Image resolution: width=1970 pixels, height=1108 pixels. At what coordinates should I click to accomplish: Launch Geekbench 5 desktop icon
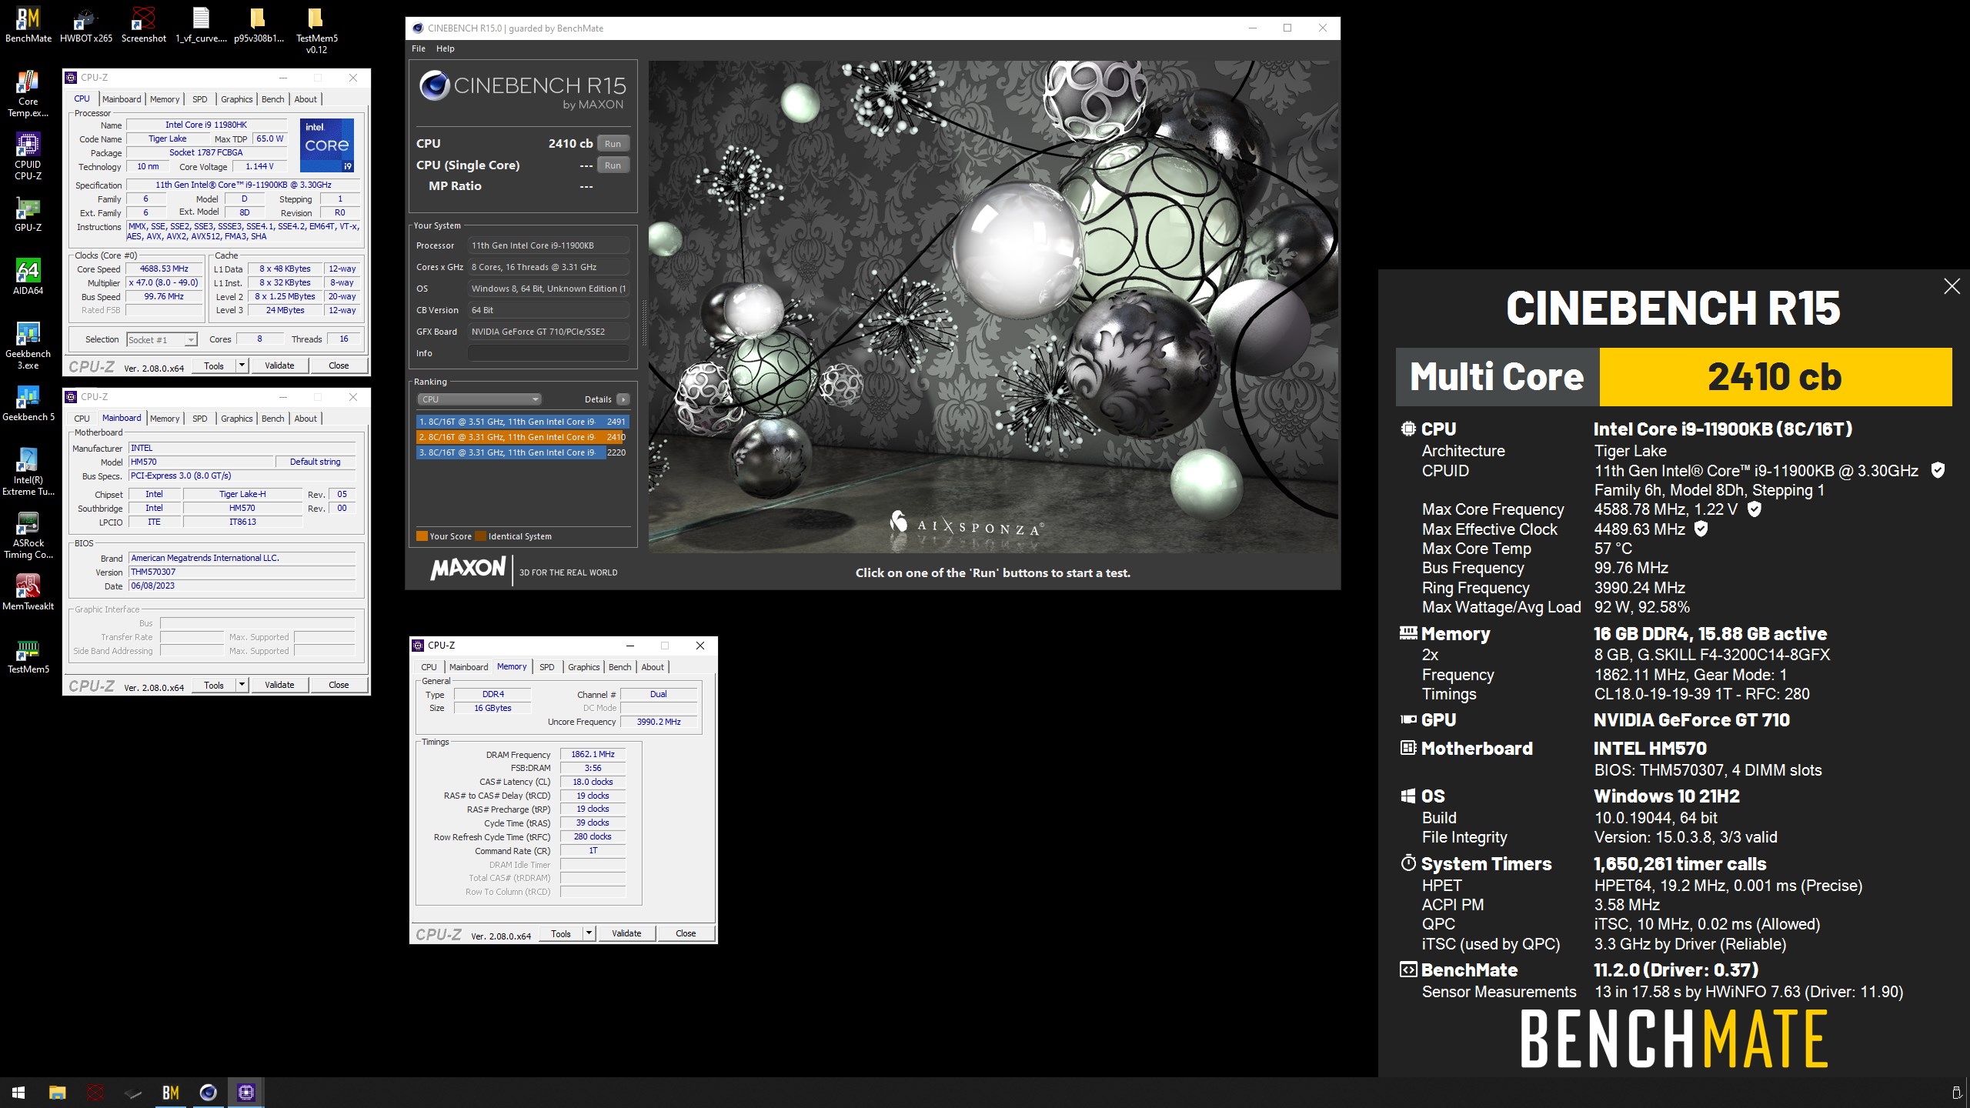(28, 402)
